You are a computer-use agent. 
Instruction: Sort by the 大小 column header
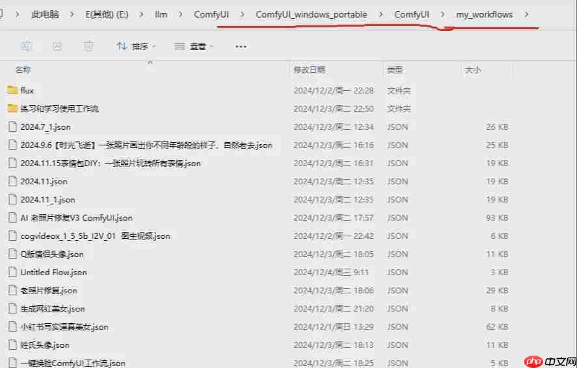pyautogui.click(x=473, y=69)
